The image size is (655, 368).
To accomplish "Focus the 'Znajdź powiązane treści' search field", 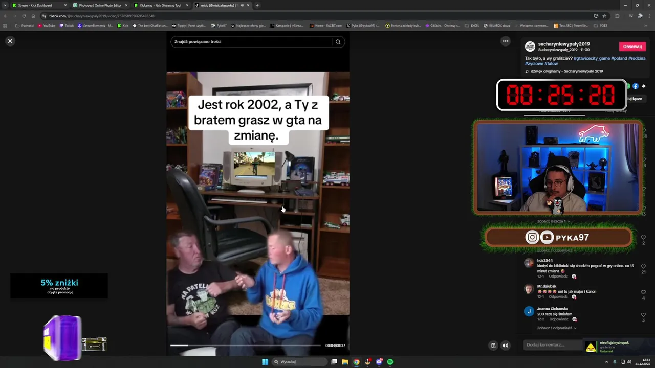I will pyautogui.click(x=251, y=42).
